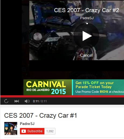Click the "Get 15% OFF" parade ticket ad text
124x139 pixels.
click(x=95, y=85)
